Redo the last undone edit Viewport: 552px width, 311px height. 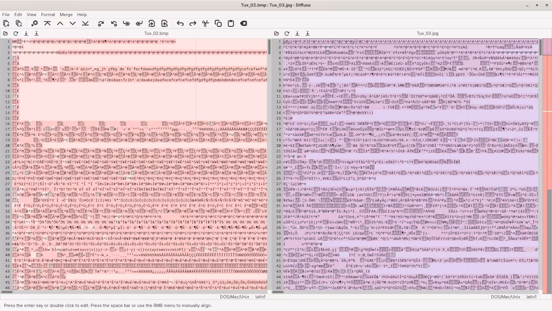(193, 23)
